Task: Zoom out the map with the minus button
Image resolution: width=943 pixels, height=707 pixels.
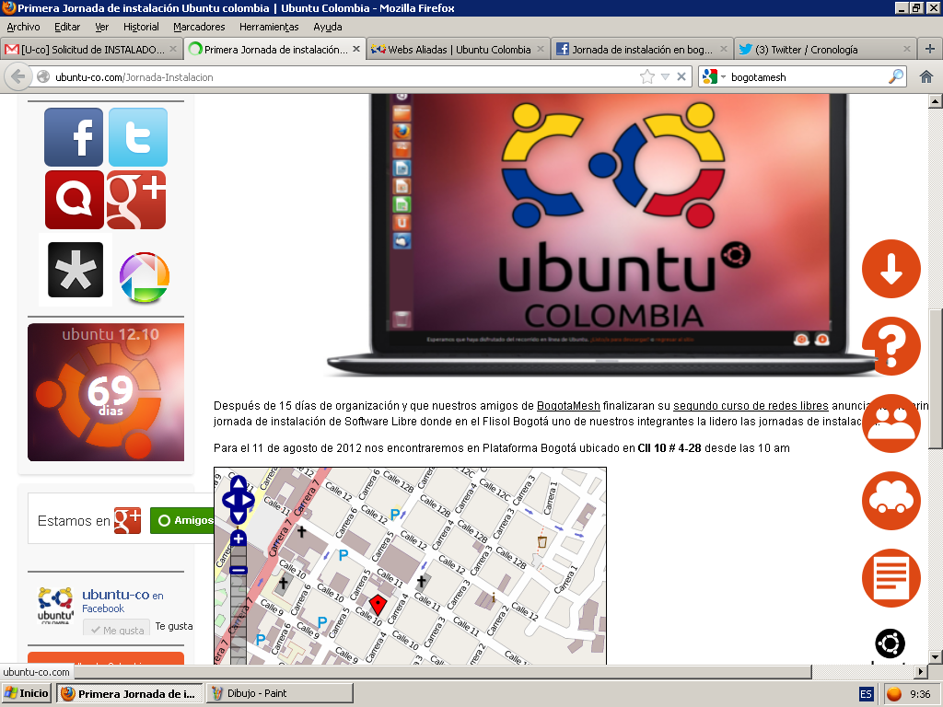Action: 239,570
